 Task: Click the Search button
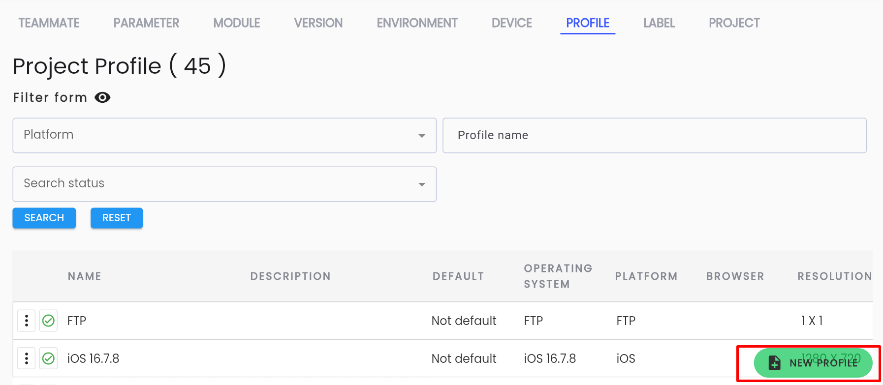tap(44, 218)
